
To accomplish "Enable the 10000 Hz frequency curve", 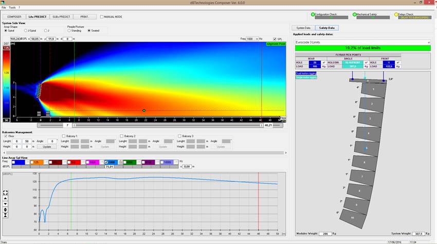I will [162, 162].
